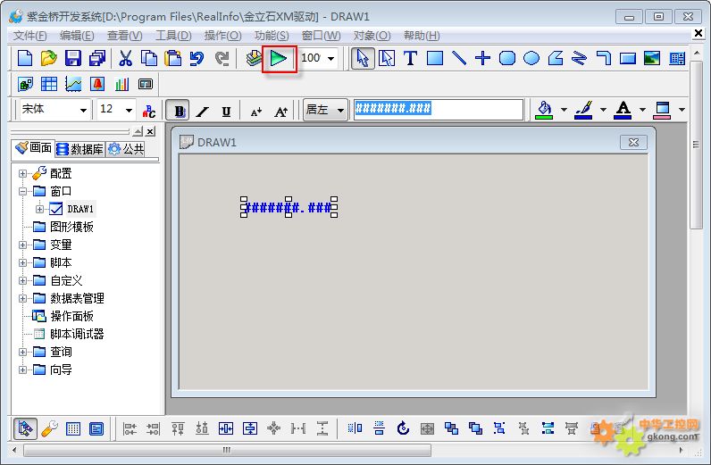Select the Rounded Rectangle tool
The width and height of the screenshot is (711, 465).
click(x=507, y=59)
